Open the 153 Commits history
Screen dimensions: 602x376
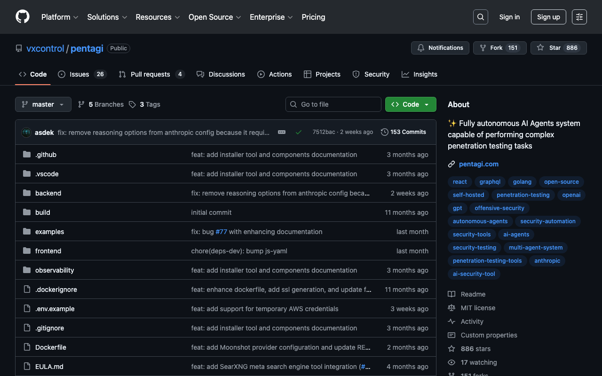coord(404,132)
